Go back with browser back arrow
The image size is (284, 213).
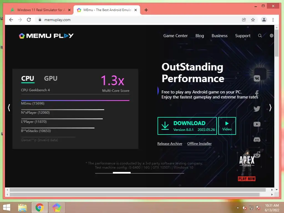pyautogui.click(x=11, y=20)
